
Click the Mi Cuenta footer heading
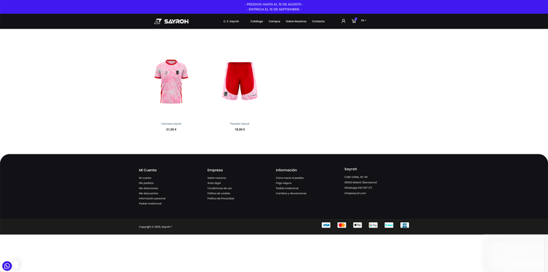[x=147, y=170]
